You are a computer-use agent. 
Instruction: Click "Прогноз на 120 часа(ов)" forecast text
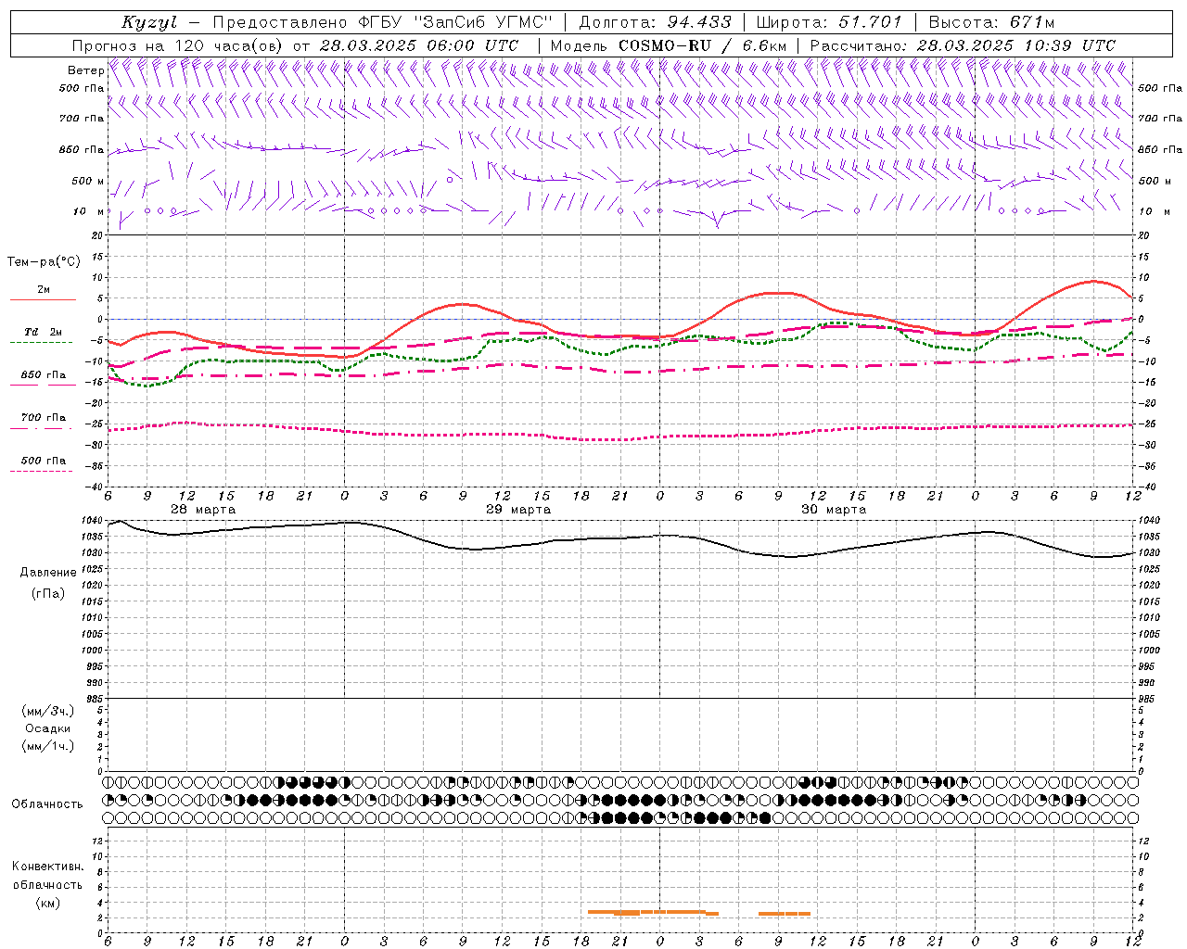(x=179, y=45)
